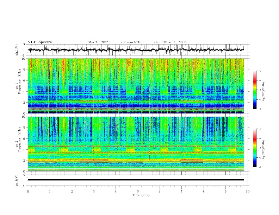This screenshot has height=215, width=279.
Task: Click the "-5" tick on ch.2 colorbar
Action: pos(260,148)
